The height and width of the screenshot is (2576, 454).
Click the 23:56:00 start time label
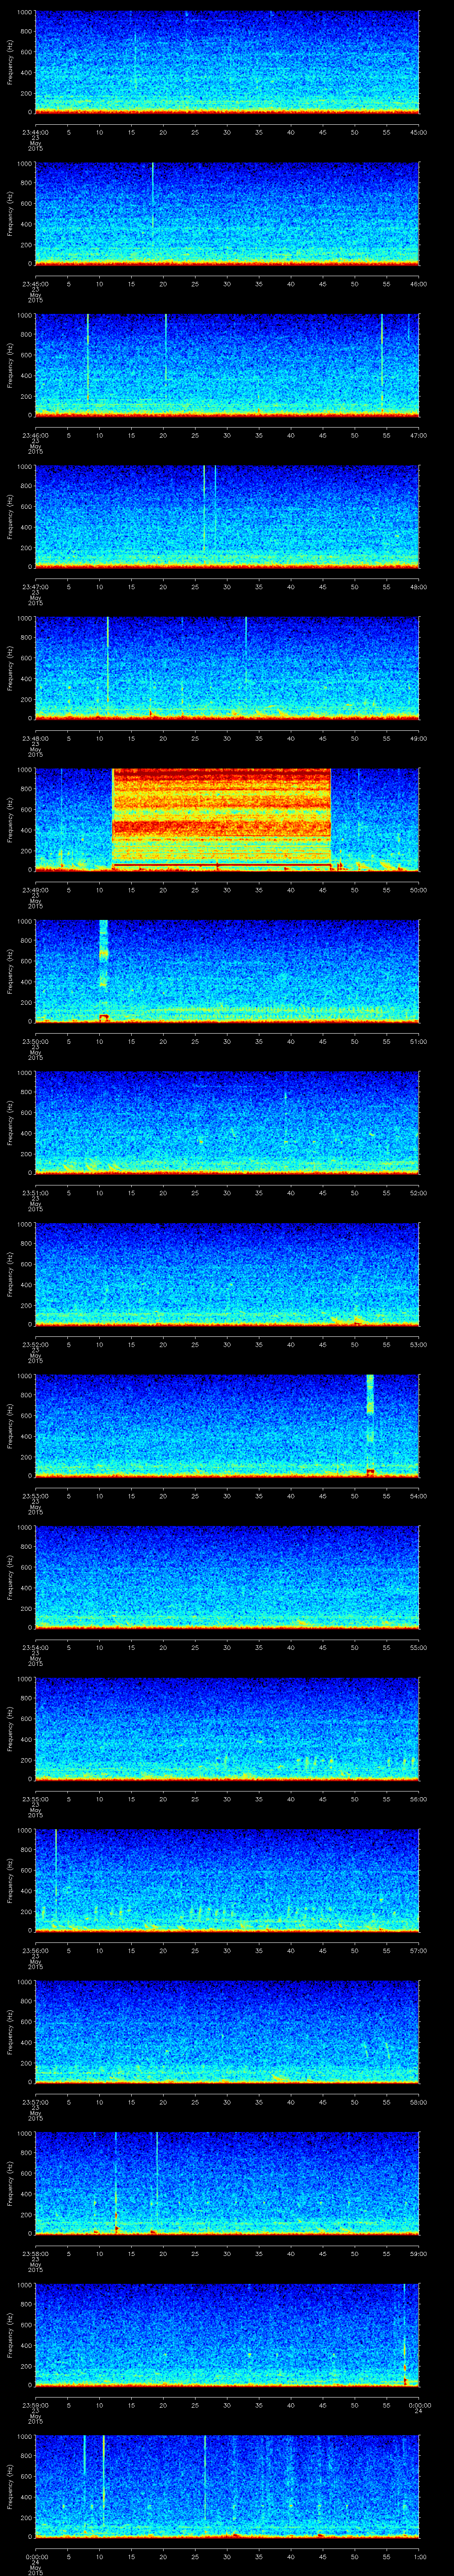[x=36, y=1950]
